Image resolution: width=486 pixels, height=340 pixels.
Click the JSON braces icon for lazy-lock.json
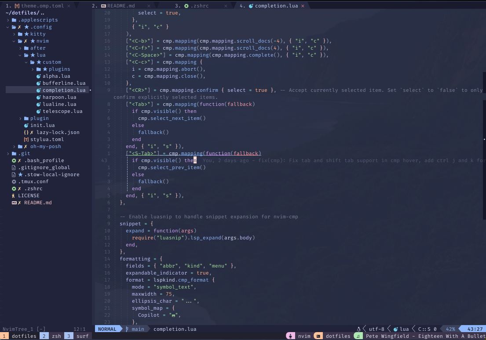tap(26, 132)
